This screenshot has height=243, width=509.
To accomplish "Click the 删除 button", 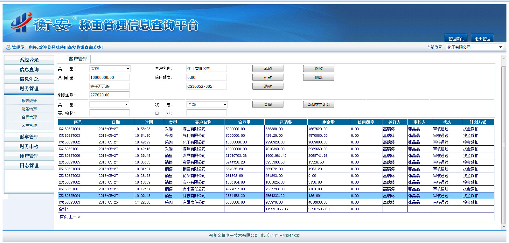I will [x=318, y=78].
